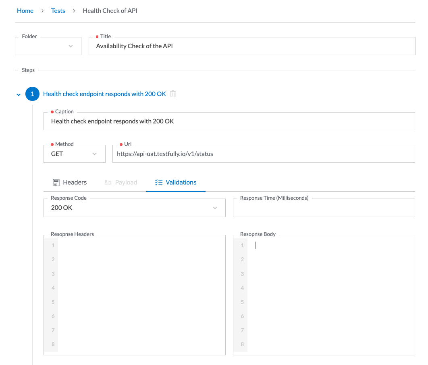Click inside the Response Headers editor

click(x=135, y=295)
